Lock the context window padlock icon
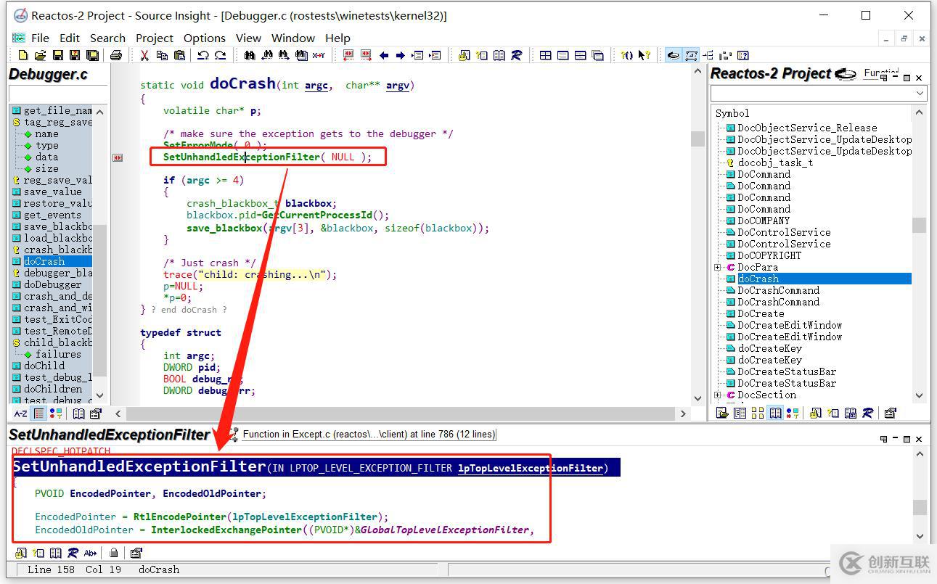937x584 pixels. coord(113,553)
